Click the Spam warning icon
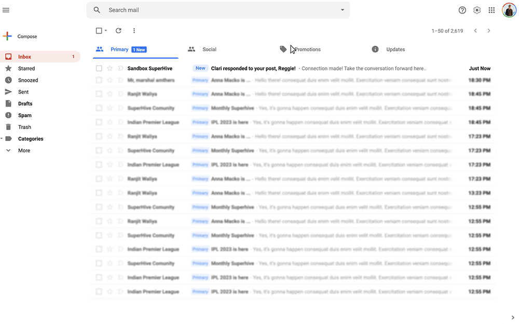The height and width of the screenshot is (324, 519). (8, 115)
